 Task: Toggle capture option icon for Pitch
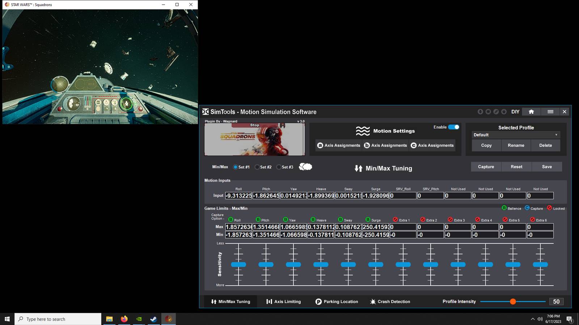(x=258, y=220)
